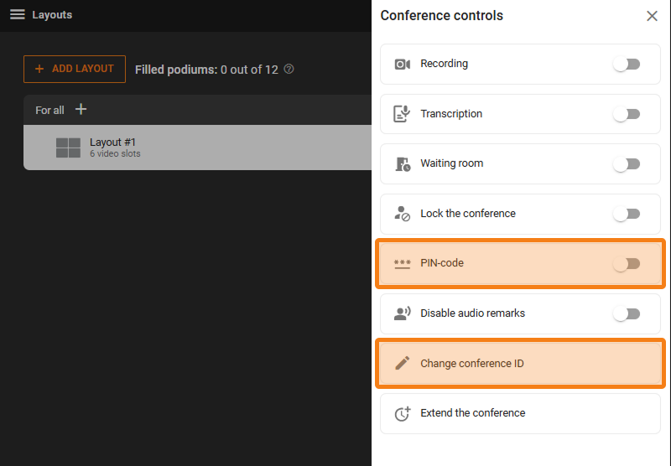Toggle Disable audio remarks switch
This screenshot has height=466, width=671.
[x=627, y=313]
